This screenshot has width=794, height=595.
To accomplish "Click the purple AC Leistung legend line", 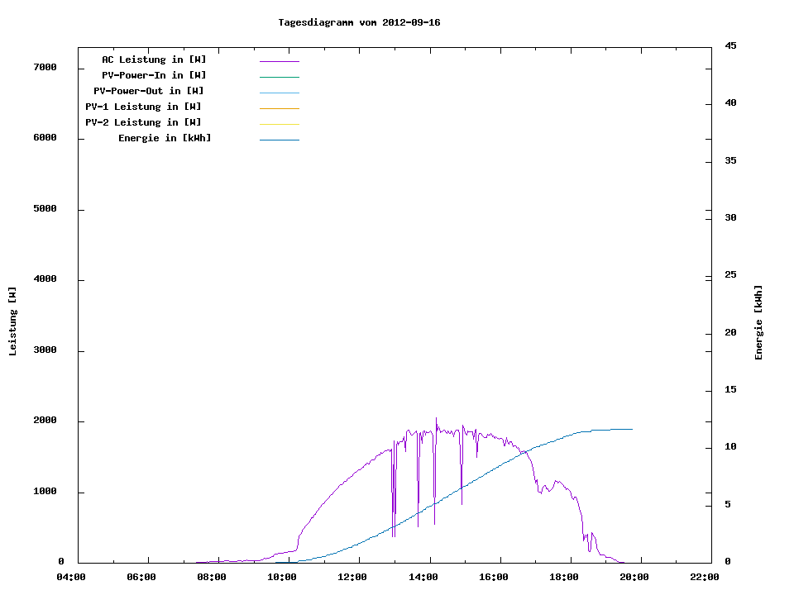I will point(279,61).
